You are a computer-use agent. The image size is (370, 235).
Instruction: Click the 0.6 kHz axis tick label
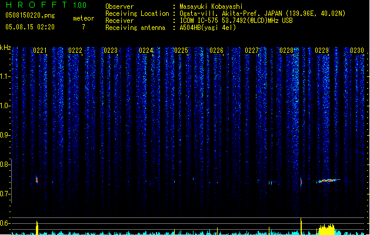click(5, 223)
